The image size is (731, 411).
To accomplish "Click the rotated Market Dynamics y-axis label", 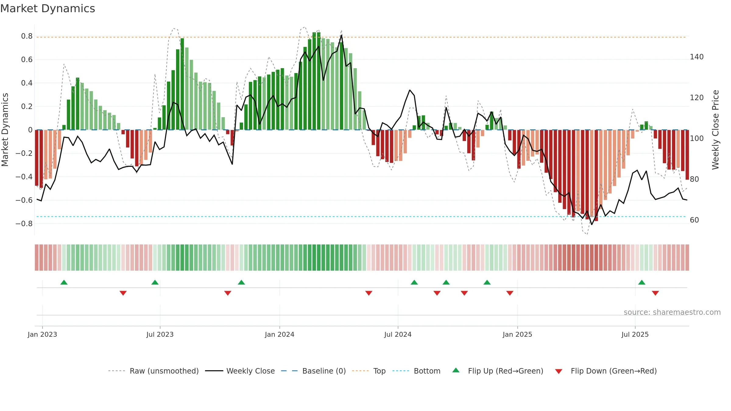I will coord(5,130).
